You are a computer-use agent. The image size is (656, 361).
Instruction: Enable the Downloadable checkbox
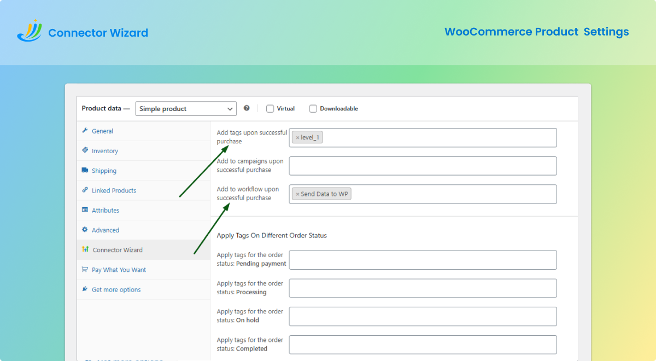[x=313, y=108]
